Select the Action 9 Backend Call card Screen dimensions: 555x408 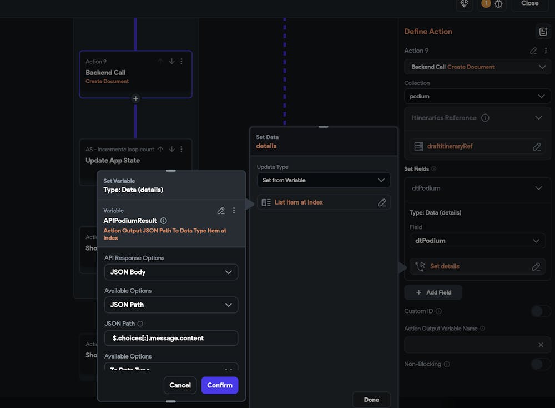click(135, 74)
